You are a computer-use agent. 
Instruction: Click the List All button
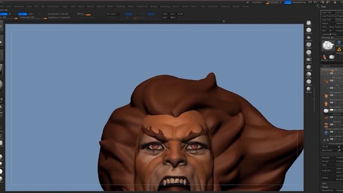[x=329, y=146]
